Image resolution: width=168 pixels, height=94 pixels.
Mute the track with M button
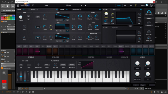[x=4, y=88]
